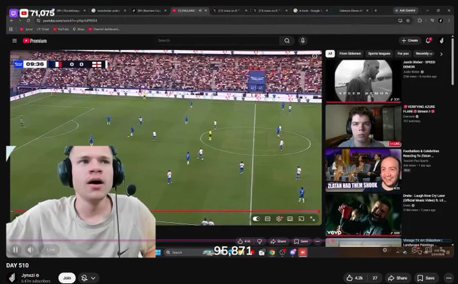Like the stream showing 4.2k likes
Viewport: 458px width, 284px height.
354,278
